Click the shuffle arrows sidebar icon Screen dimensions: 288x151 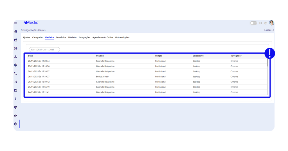[15, 82]
